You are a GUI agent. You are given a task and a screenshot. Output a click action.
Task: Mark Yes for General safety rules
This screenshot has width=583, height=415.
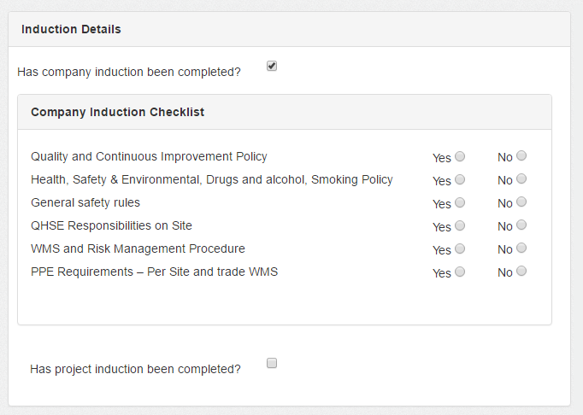point(460,202)
